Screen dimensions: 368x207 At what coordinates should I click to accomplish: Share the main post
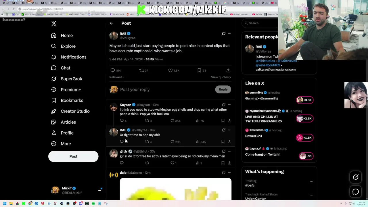click(228, 70)
